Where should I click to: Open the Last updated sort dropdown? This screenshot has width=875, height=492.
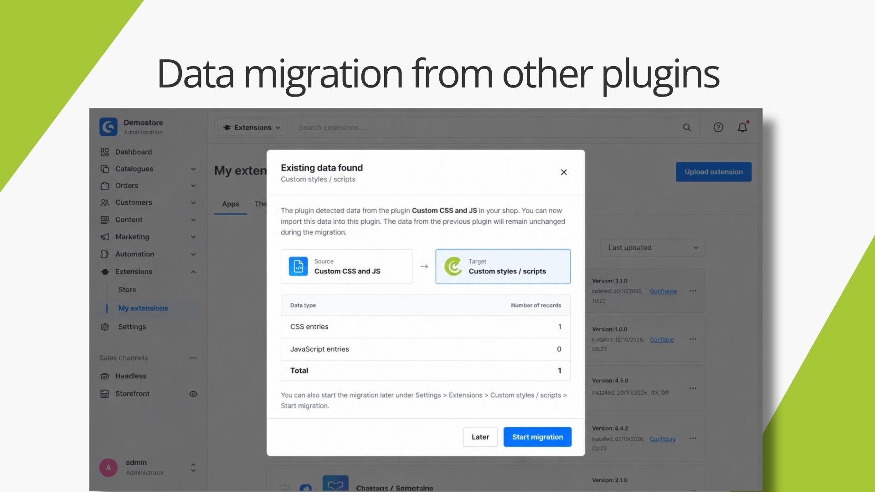pos(653,248)
